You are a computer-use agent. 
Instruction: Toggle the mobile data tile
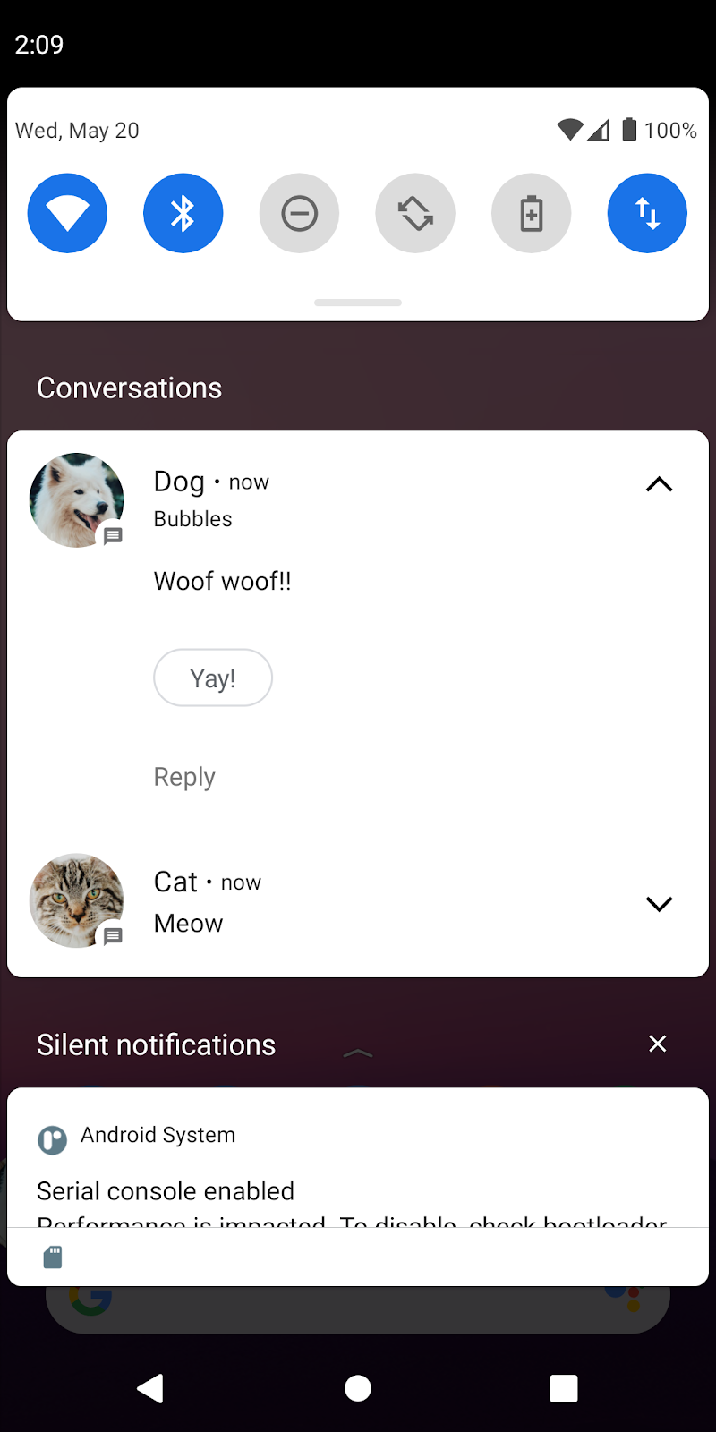[647, 213]
